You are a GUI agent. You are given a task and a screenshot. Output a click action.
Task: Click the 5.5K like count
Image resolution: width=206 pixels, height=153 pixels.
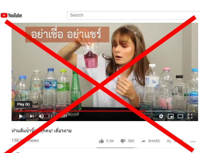pyautogui.click(x=110, y=141)
